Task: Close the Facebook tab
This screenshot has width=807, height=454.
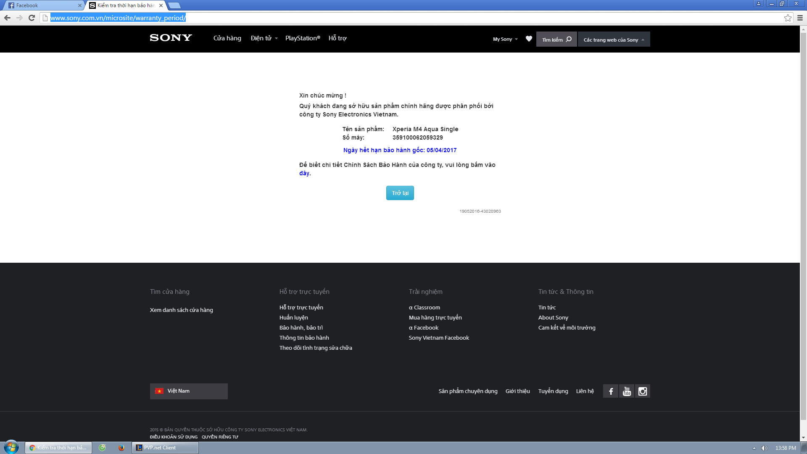Action: tap(80, 5)
